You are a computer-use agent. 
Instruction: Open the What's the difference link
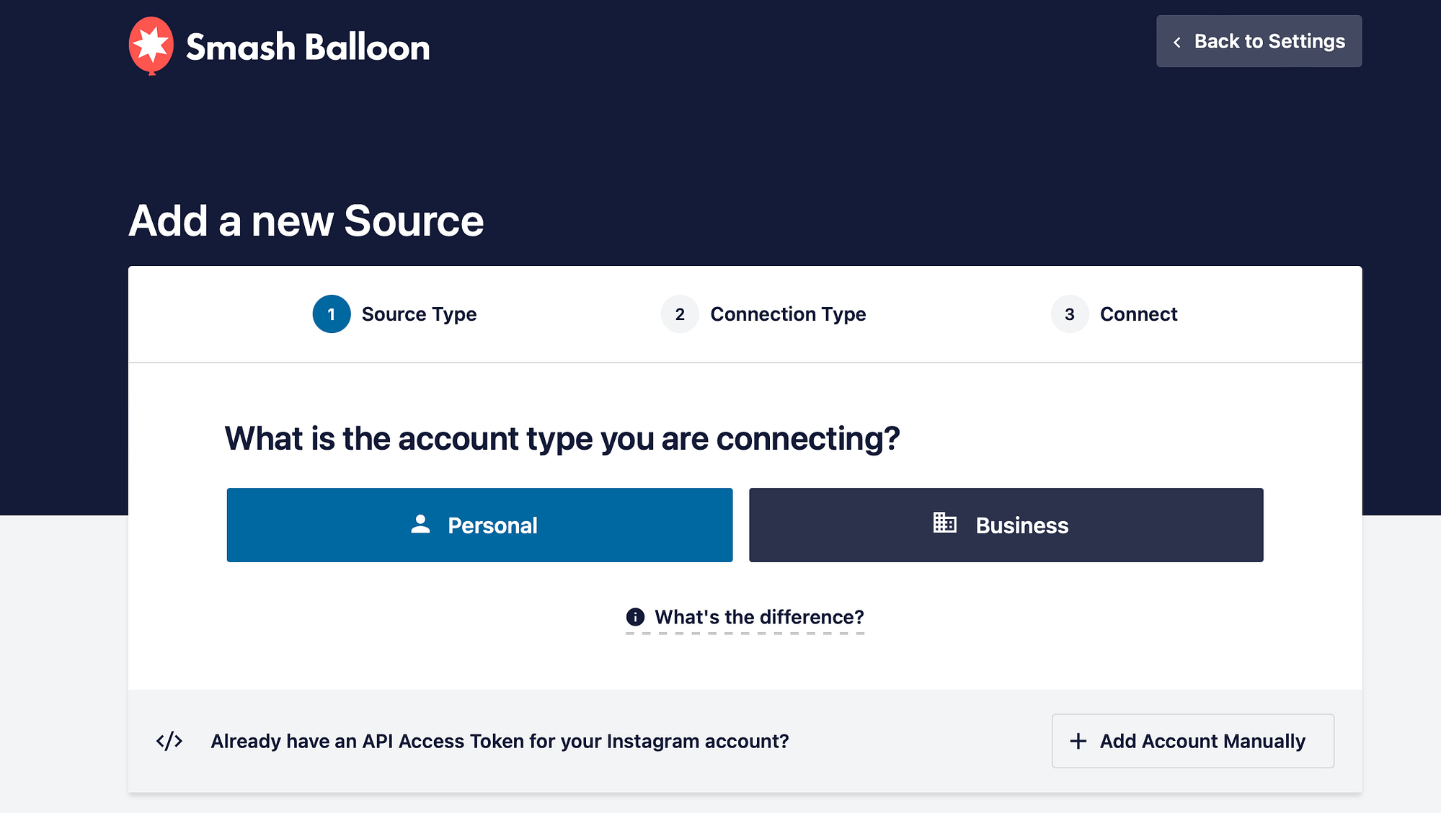click(x=759, y=617)
